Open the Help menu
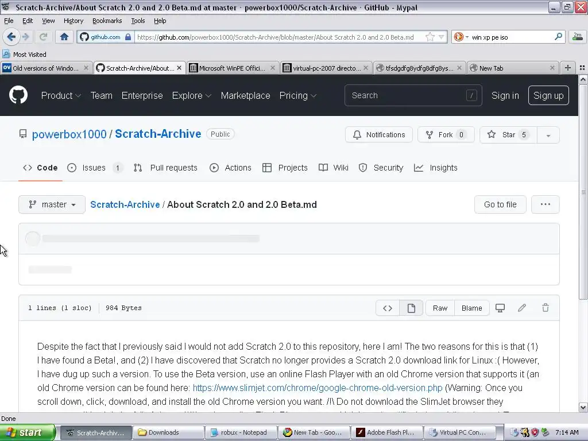The height and width of the screenshot is (441, 588). 160,21
